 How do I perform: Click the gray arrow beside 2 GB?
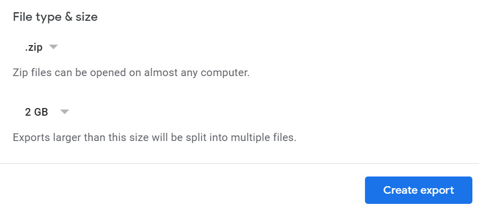pyautogui.click(x=64, y=112)
